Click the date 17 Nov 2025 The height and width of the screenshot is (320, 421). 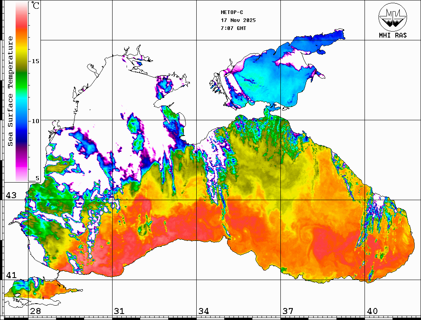pyautogui.click(x=238, y=20)
